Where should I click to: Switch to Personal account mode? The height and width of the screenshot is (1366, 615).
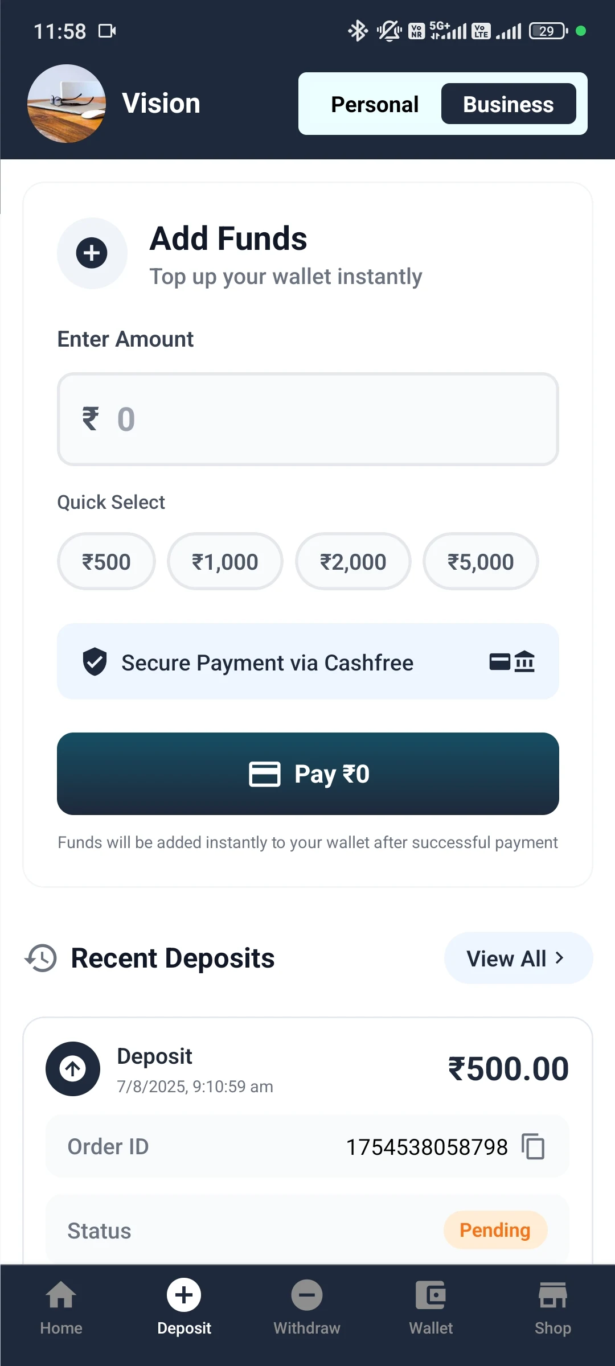click(x=375, y=104)
